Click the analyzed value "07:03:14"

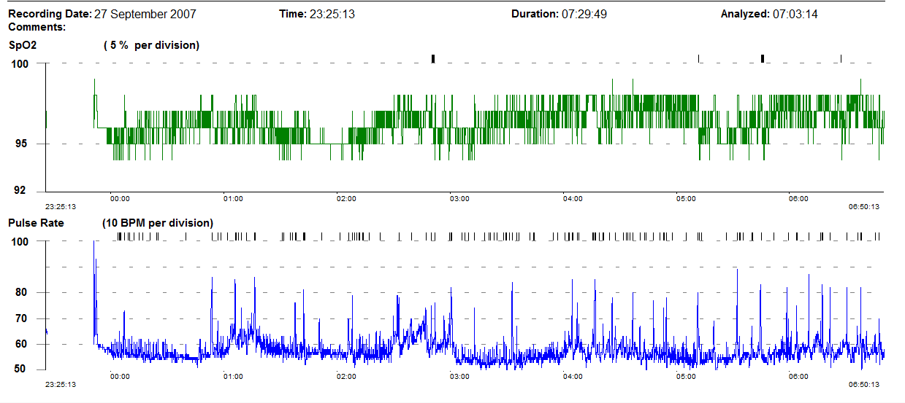point(796,14)
